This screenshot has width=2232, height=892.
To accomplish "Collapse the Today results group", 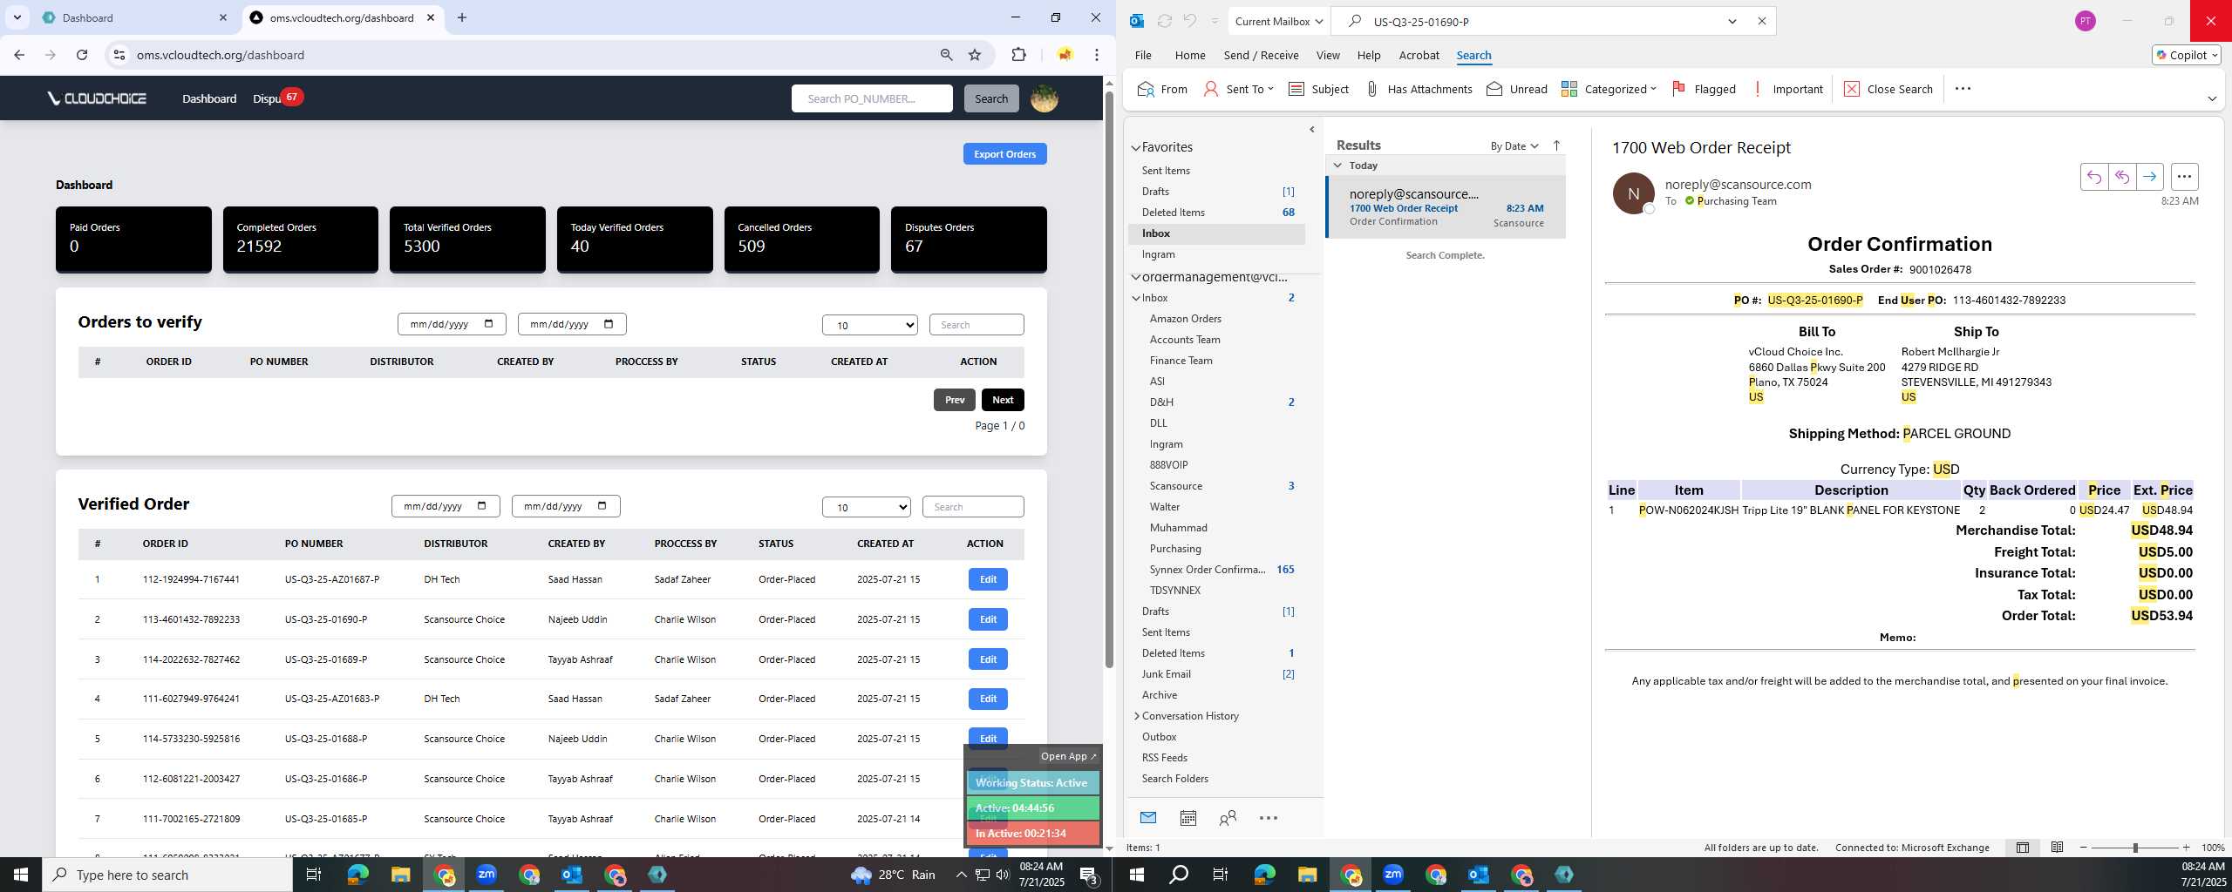I will pyautogui.click(x=1337, y=166).
